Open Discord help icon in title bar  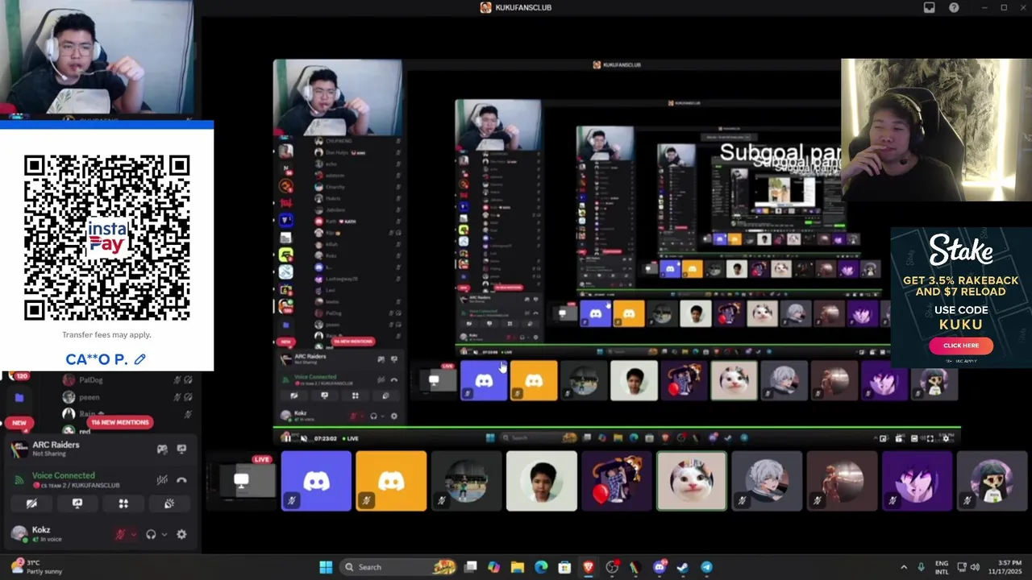954,7
